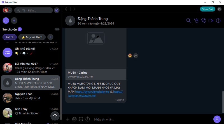Image resolution: width=224 pixels, height=124 pixels.
Task: Click the Viber Out button
Action: [207, 9]
